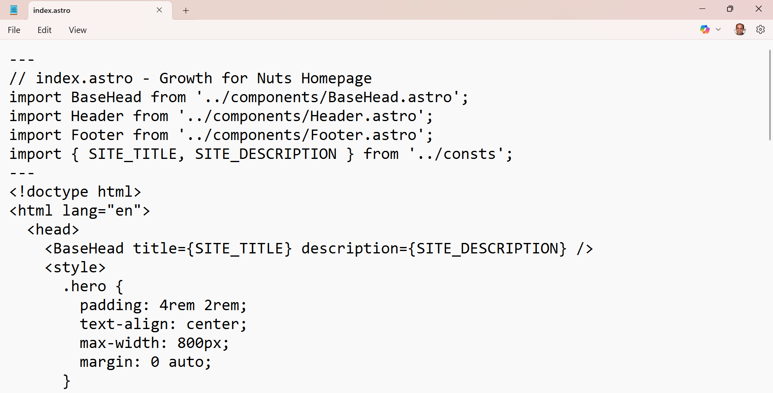Expand the Copilot options chevron
This screenshot has height=393, width=773.
[719, 29]
